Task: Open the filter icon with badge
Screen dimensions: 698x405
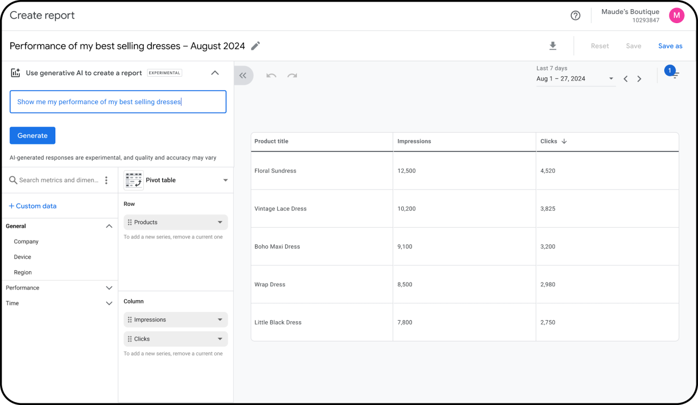Action: 674,75
